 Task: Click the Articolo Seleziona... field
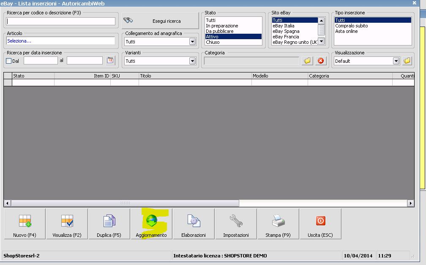(x=60, y=41)
